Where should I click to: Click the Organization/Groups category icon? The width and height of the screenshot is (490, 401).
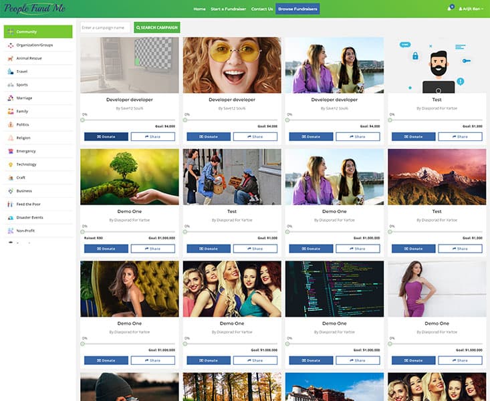pyautogui.click(x=11, y=45)
